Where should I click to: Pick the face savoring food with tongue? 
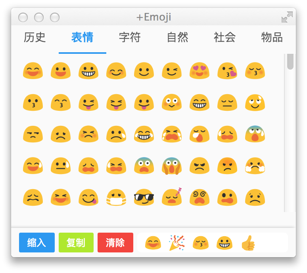pos(88,197)
